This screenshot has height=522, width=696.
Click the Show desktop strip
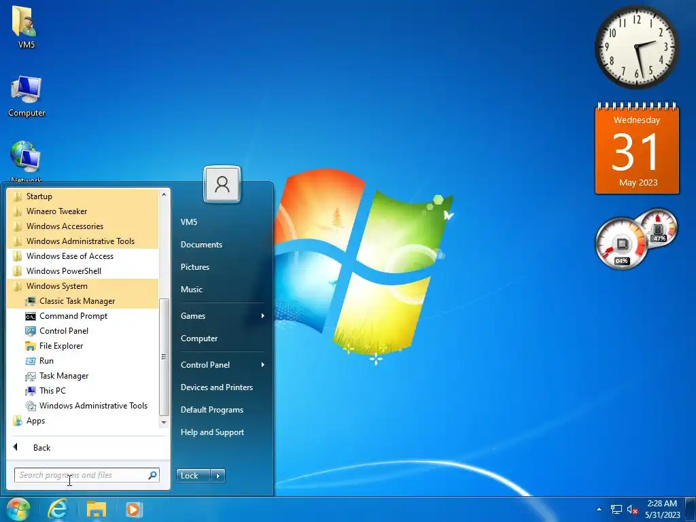coord(691,510)
